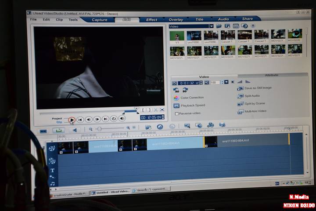Zoom in the timeline magnifier
The height and width of the screenshot is (211, 316).
point(128,128)
